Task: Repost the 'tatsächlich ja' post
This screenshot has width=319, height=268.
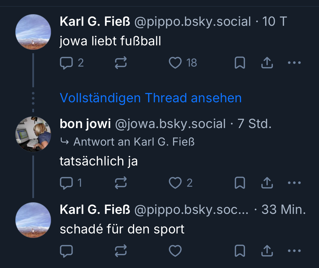Action: tap(121, 183)
